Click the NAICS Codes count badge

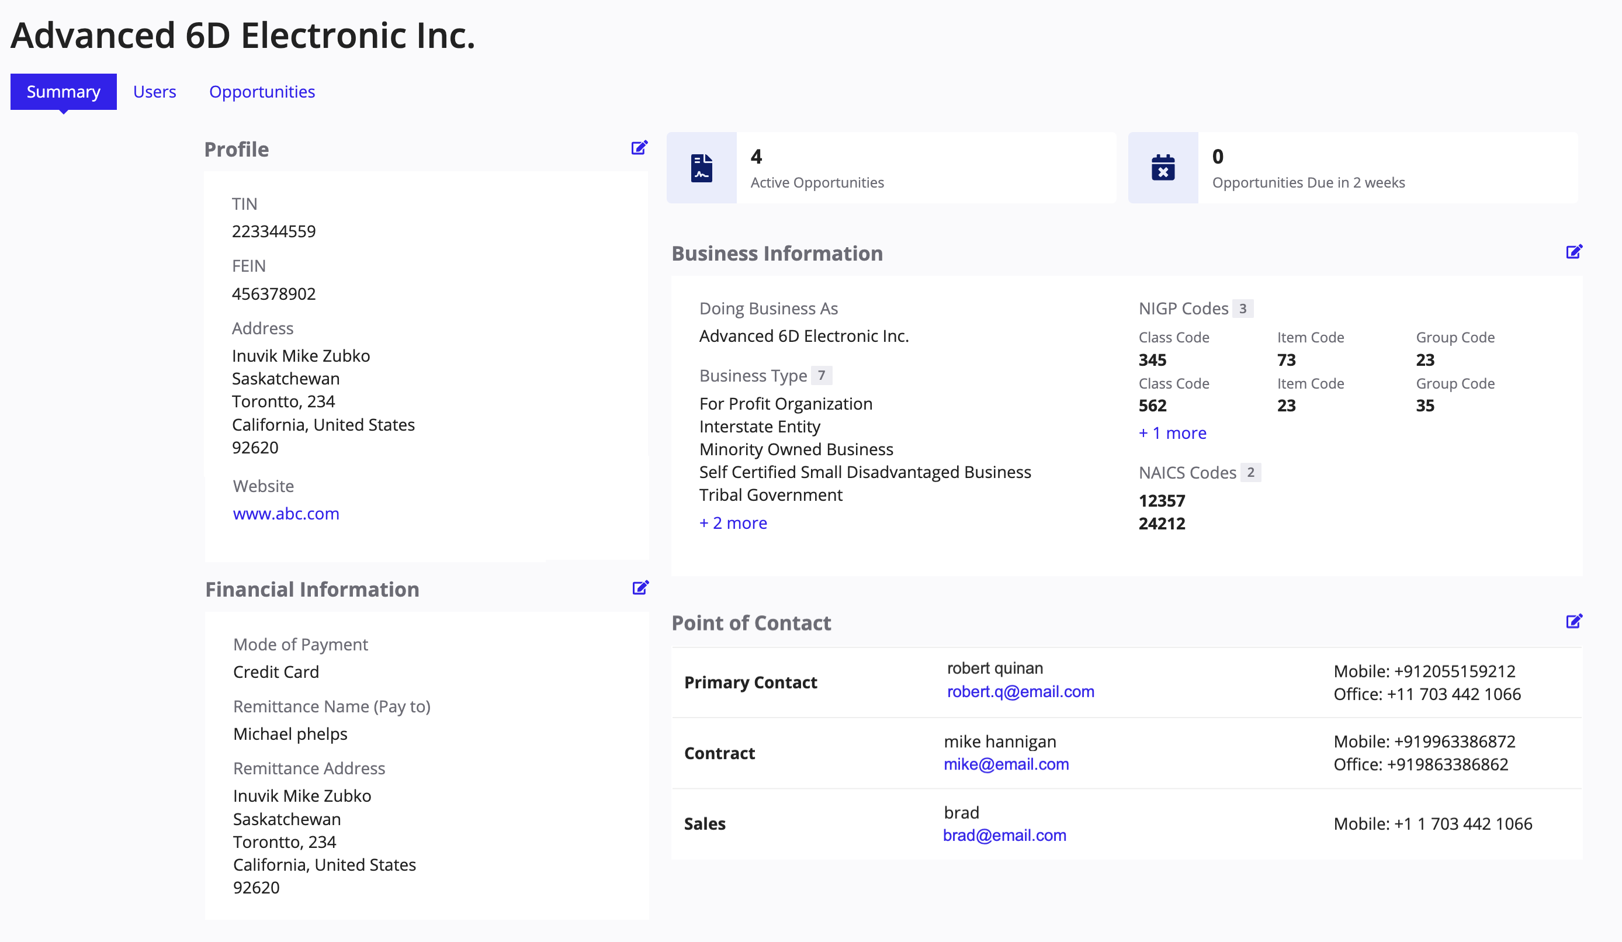pyautogui.click(x=1250, y=472)
